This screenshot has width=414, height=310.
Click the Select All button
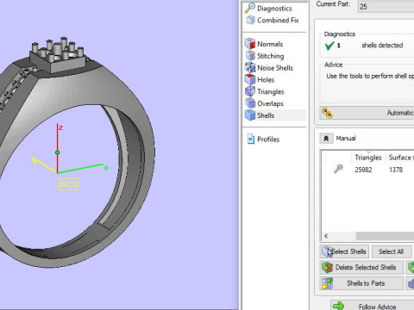coord(392,251)
